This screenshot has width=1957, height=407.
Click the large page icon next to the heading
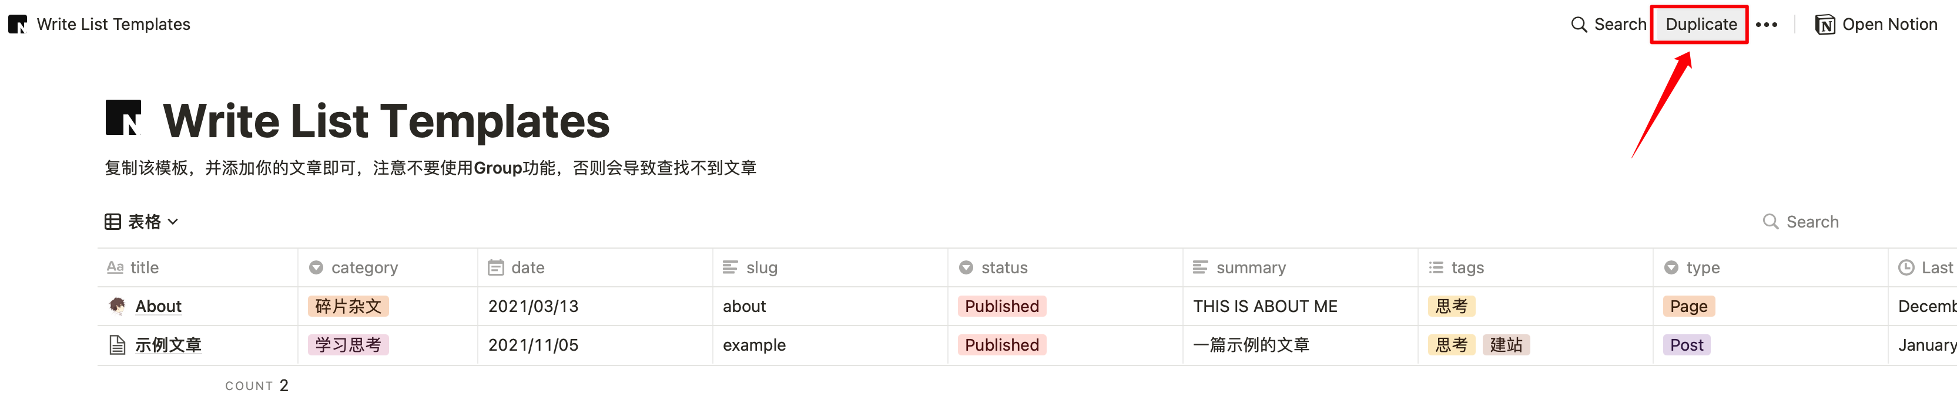(123, 117)
